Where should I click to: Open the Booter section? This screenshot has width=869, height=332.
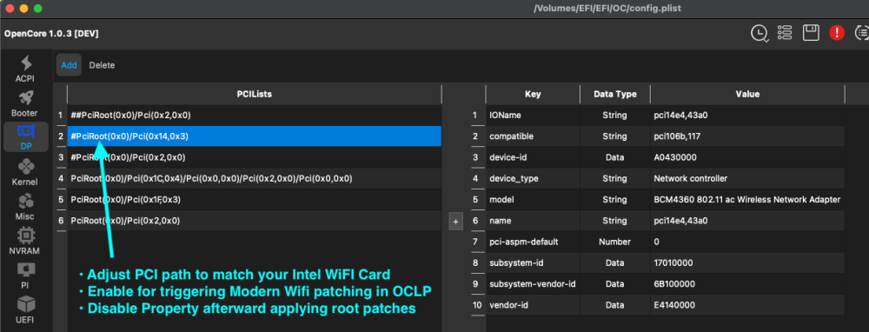(26, 103)
